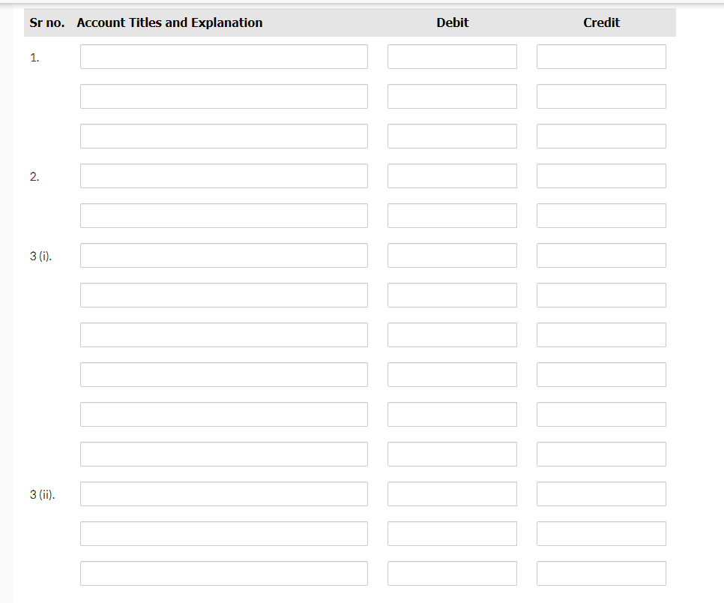
Task: Click the Debit field in 3 (ii)'s first line
Action: [x=452, y=494]
